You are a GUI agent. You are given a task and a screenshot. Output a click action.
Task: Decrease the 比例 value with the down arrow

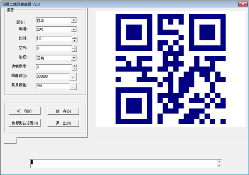[74, 40]
